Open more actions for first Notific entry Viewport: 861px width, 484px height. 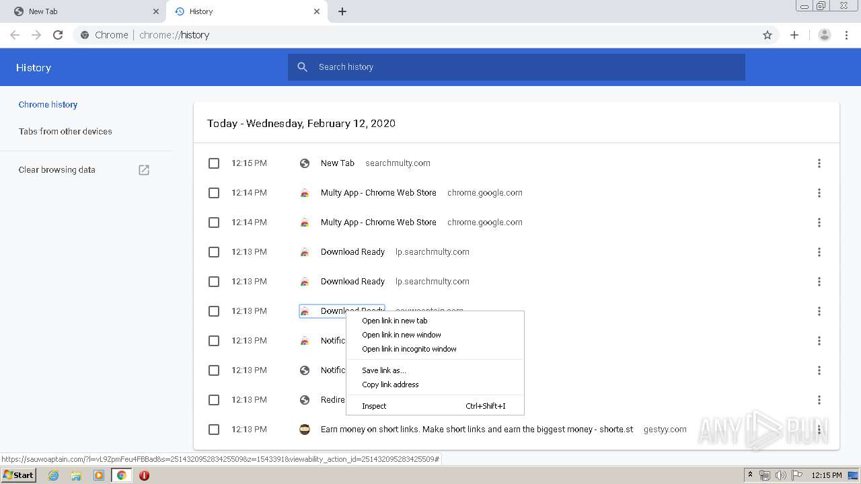(x=819, y=341)
